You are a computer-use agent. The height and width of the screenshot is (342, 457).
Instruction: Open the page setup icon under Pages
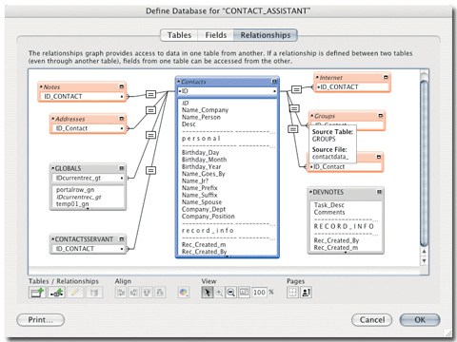pos(306,293)
